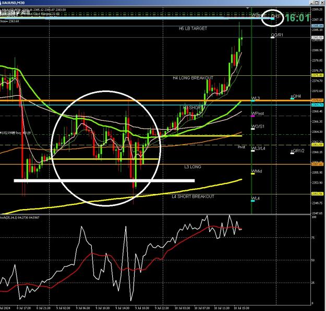Select the OQ/R1 level label
This screenshot has width=326, height=311.
[x=277, y=35]
